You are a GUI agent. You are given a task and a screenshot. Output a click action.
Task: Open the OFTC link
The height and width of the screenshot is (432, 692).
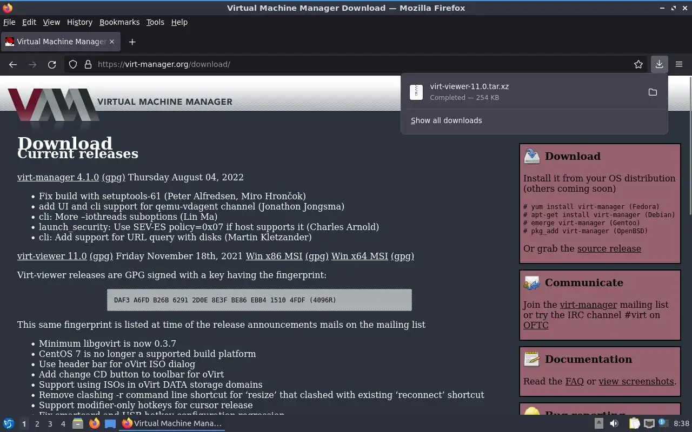pyautogui.click(x=536, y=325)
